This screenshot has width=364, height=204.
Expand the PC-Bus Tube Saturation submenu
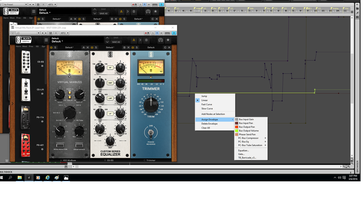click(251, 145)
